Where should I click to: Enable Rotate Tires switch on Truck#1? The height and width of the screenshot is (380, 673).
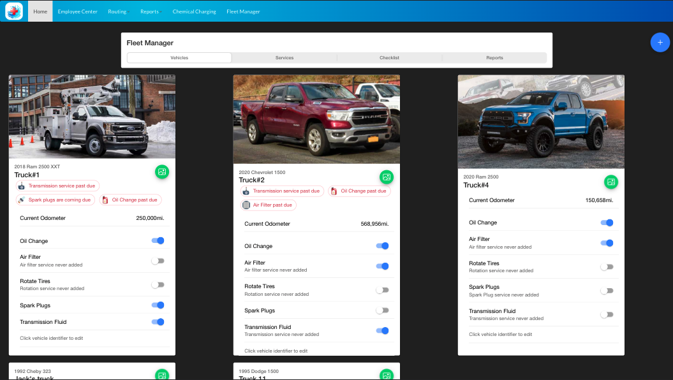158,285
